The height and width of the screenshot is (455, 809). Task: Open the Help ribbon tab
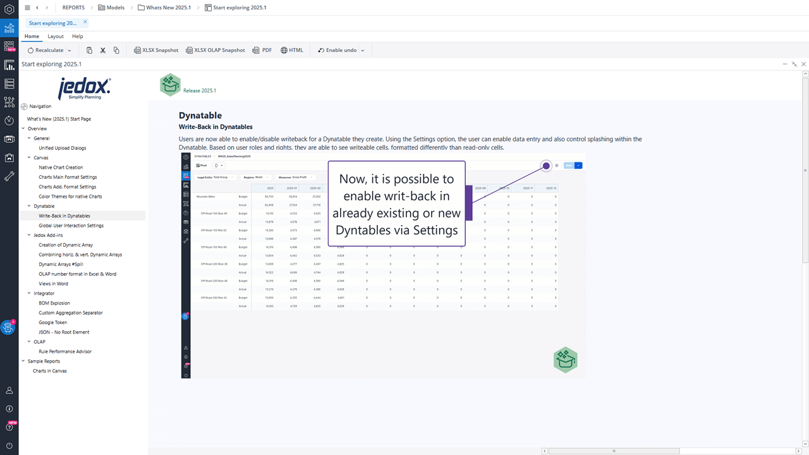tap(77, 36)
